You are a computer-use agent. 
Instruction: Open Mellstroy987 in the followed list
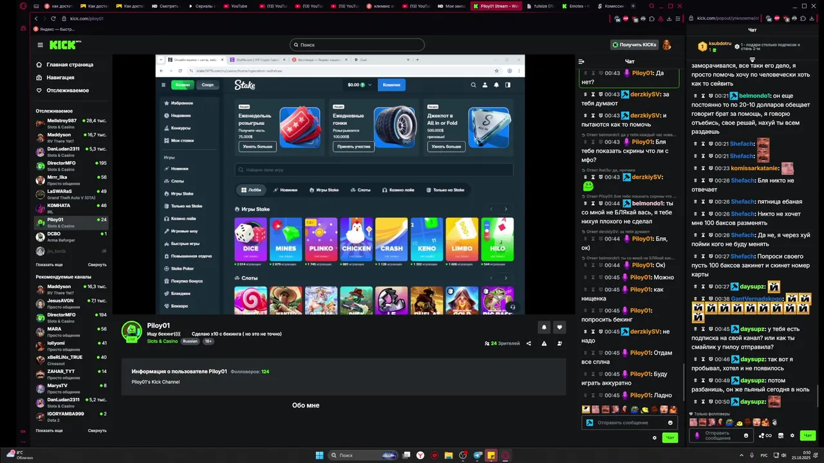[x=71, y=122]
